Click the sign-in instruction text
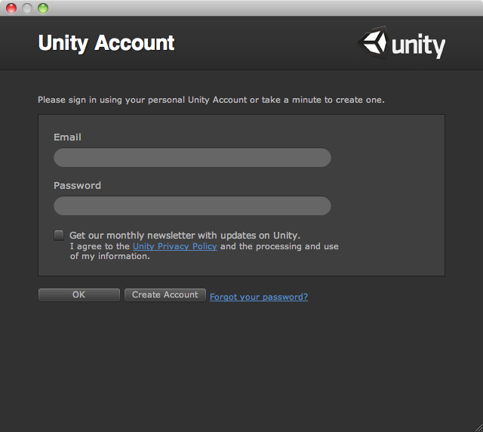Image resolution: width=483 pixels, height=432 pixels. (x=211, y=100)
